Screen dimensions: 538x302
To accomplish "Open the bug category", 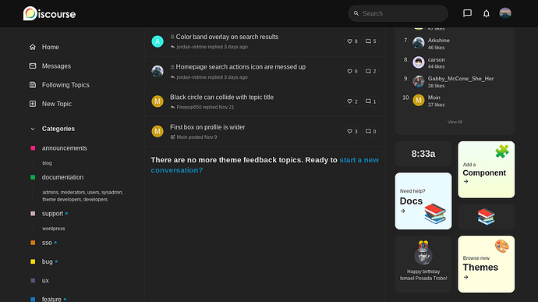I will pyautogui.click(x=48, y=261).
